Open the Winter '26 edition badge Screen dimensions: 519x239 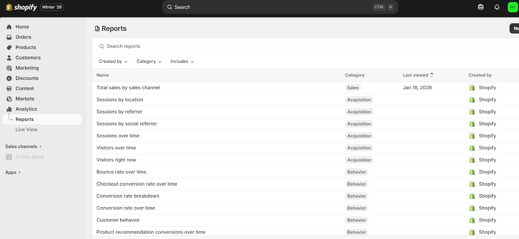pyautogui.click(x=52, y=7)
